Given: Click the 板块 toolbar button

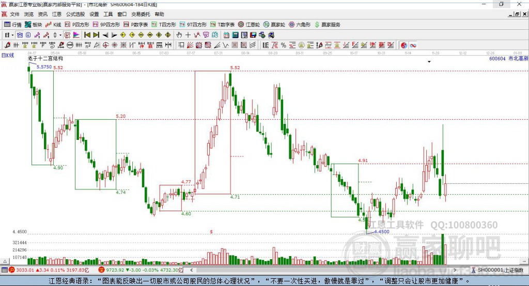Looking at the screenshot, I should pos(34,25).
